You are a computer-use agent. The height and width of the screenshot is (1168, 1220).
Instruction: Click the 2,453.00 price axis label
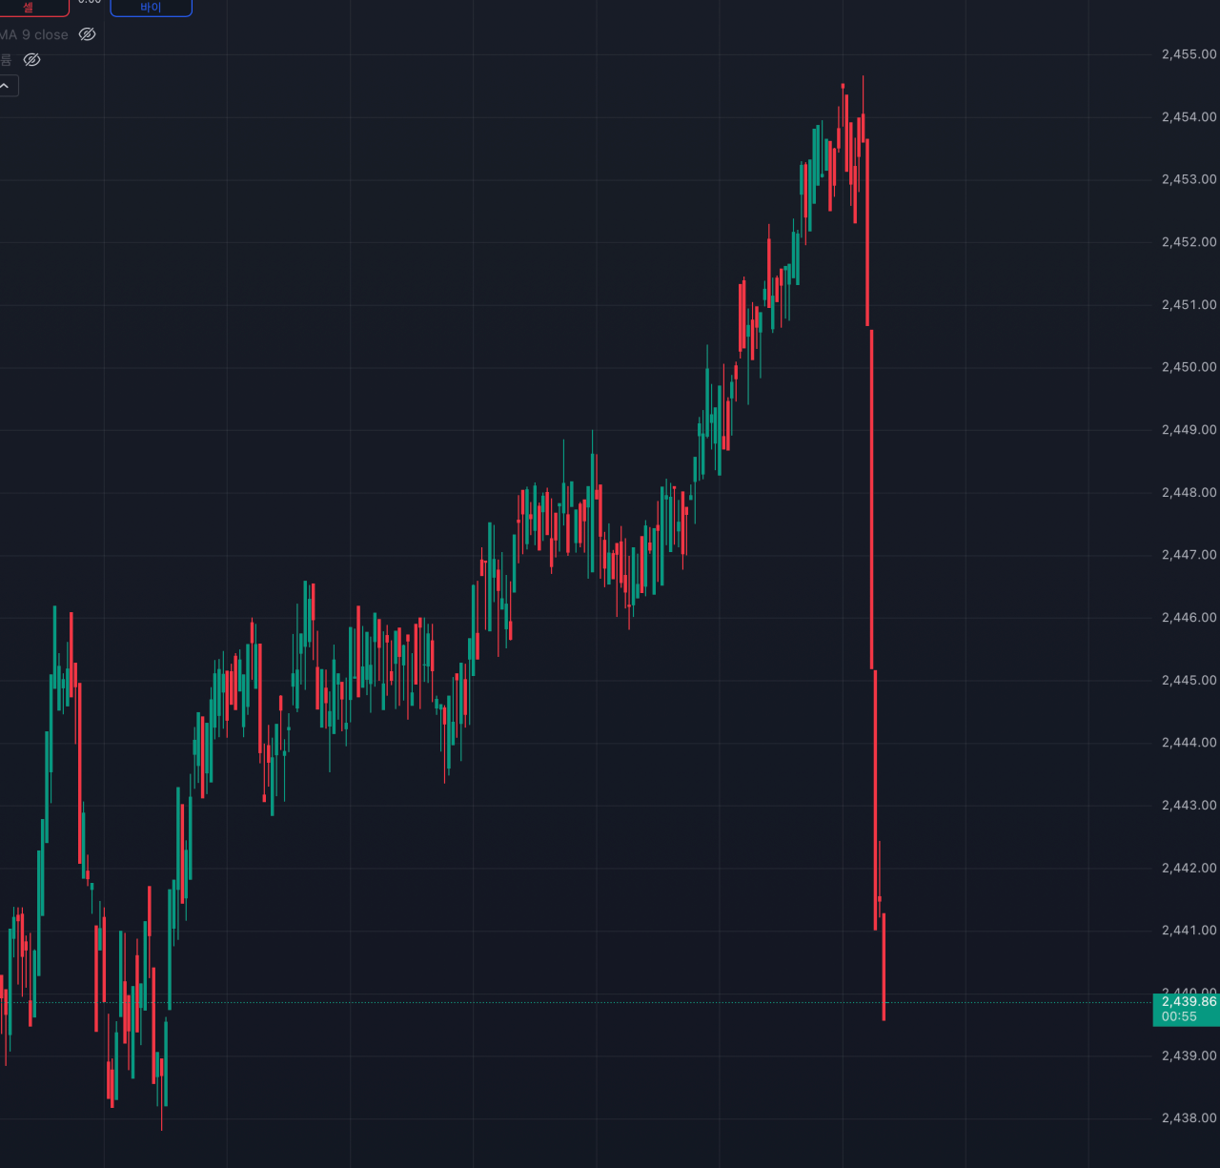tap(1189, 179)
